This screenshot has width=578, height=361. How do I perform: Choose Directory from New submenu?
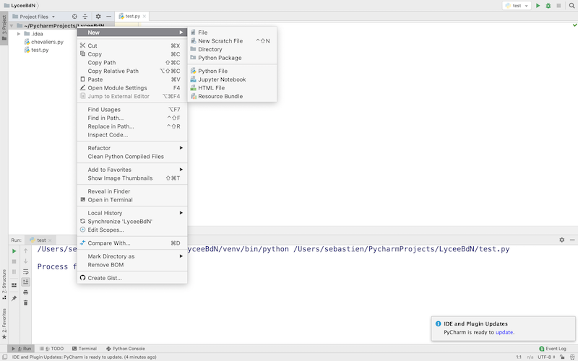point(232,49)
